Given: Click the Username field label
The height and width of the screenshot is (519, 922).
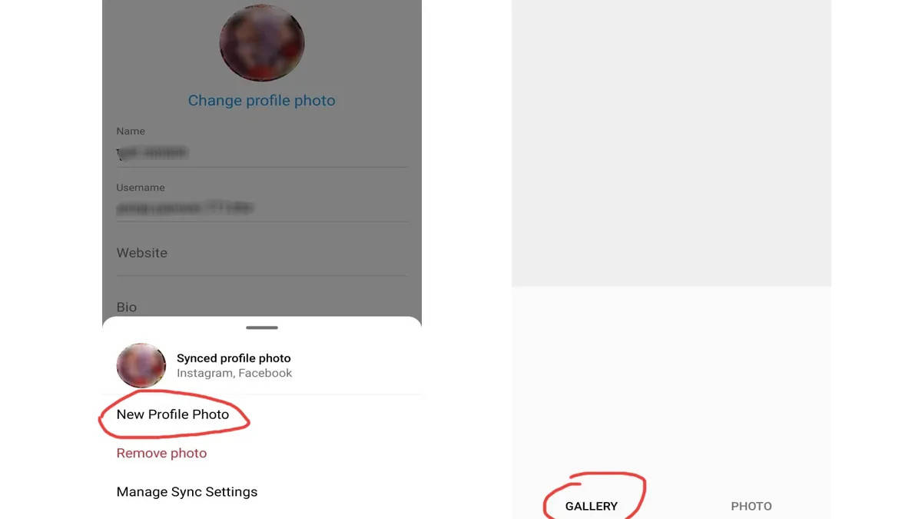Looking at the screenshot, I should tap(141, 188).
